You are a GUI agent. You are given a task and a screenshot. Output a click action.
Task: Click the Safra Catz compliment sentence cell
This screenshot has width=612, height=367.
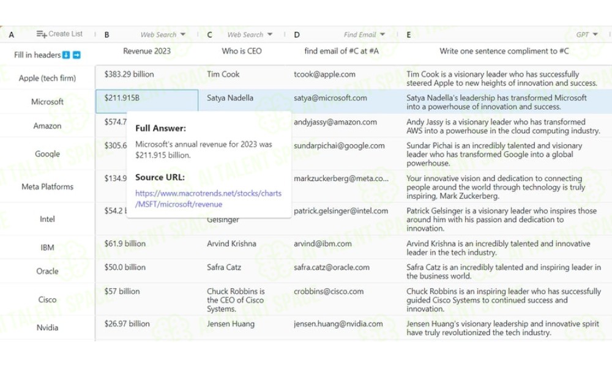(x=505, y=271)
